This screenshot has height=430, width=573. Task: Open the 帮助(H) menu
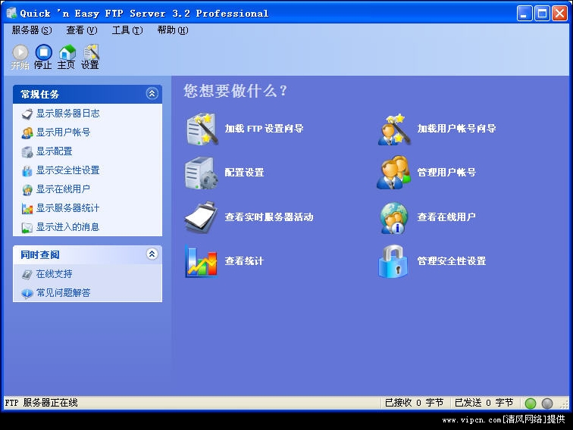[173, 30]
